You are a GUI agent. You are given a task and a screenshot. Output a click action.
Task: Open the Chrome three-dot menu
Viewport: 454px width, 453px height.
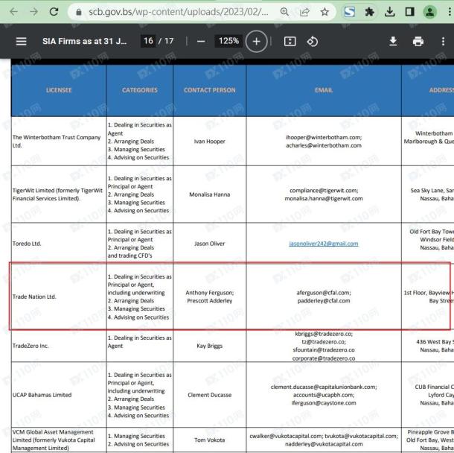coord(450,12)
